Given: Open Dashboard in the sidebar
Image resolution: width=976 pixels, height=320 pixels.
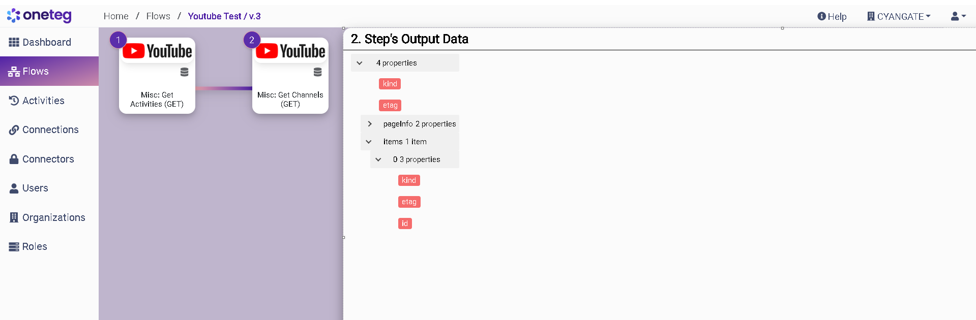Looking at the screenshot, I should (46, 42).
